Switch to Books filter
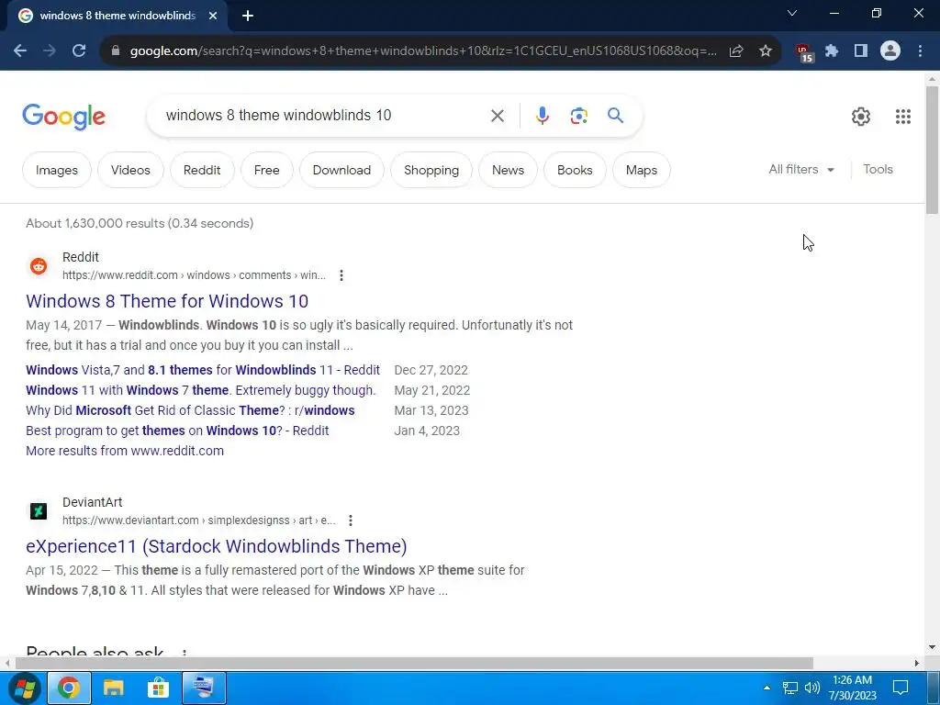The width and height of the screenshot is (940, 705). pos(575,170)
